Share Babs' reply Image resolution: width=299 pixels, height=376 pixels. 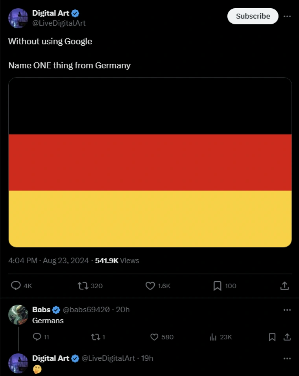(x=287, y=337)
